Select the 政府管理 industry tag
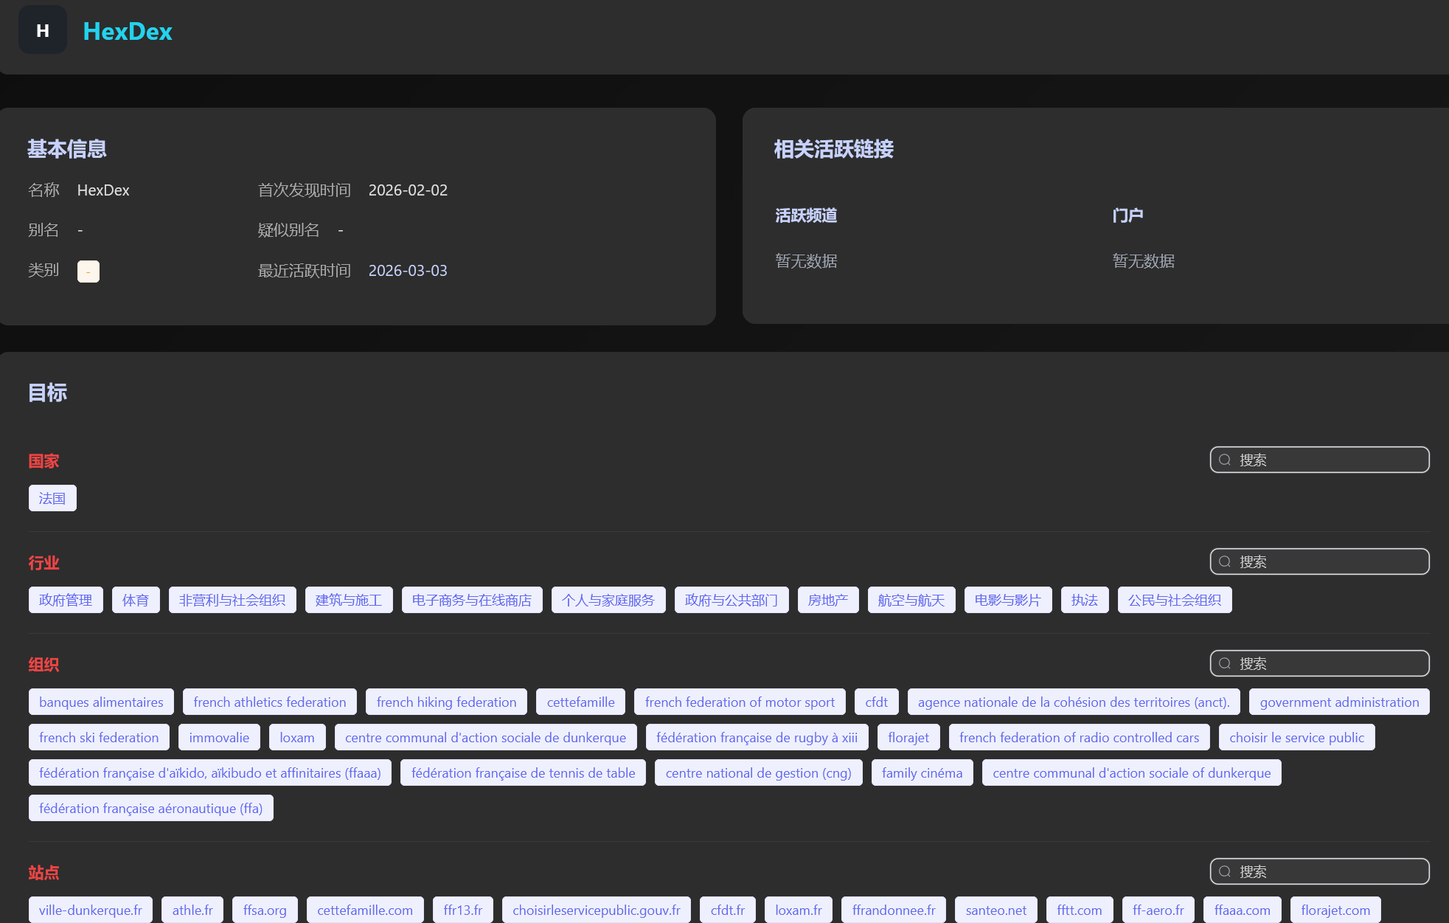Viewport: 1449px width, 923px height. 66,600
